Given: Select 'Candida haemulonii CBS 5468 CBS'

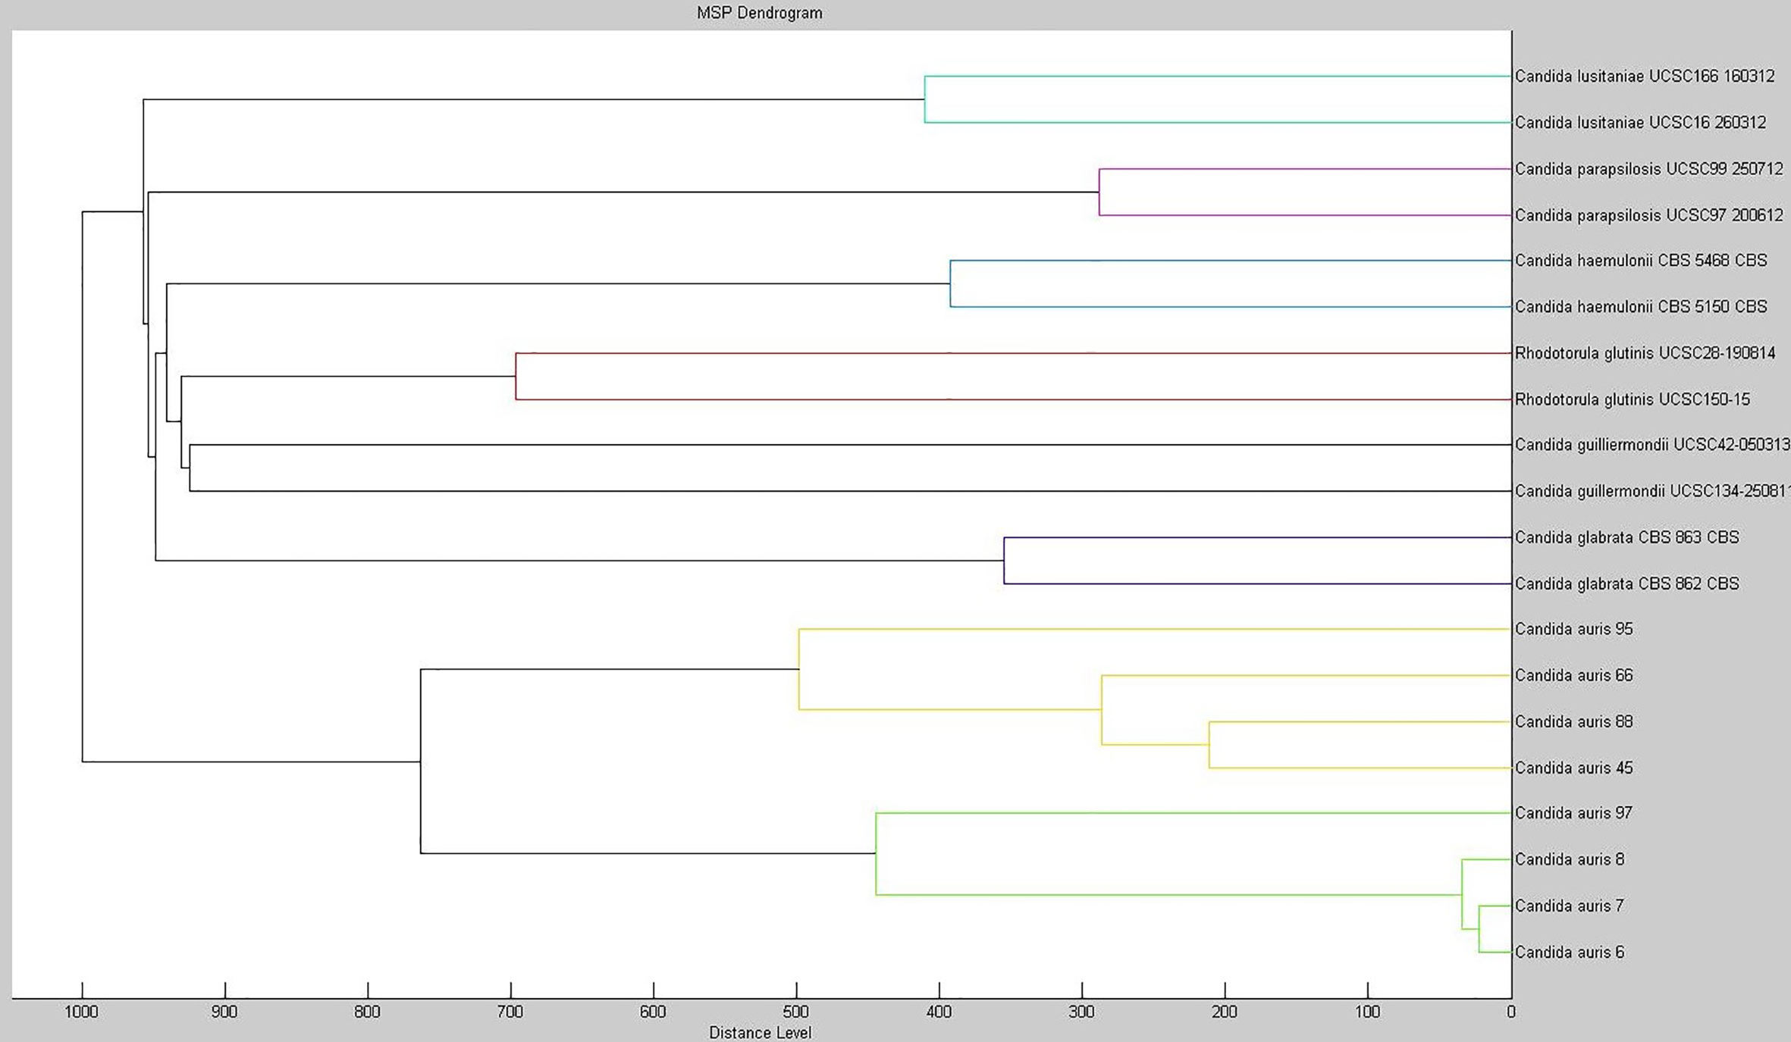Looking at the screenshot, I should point(1641,261).
